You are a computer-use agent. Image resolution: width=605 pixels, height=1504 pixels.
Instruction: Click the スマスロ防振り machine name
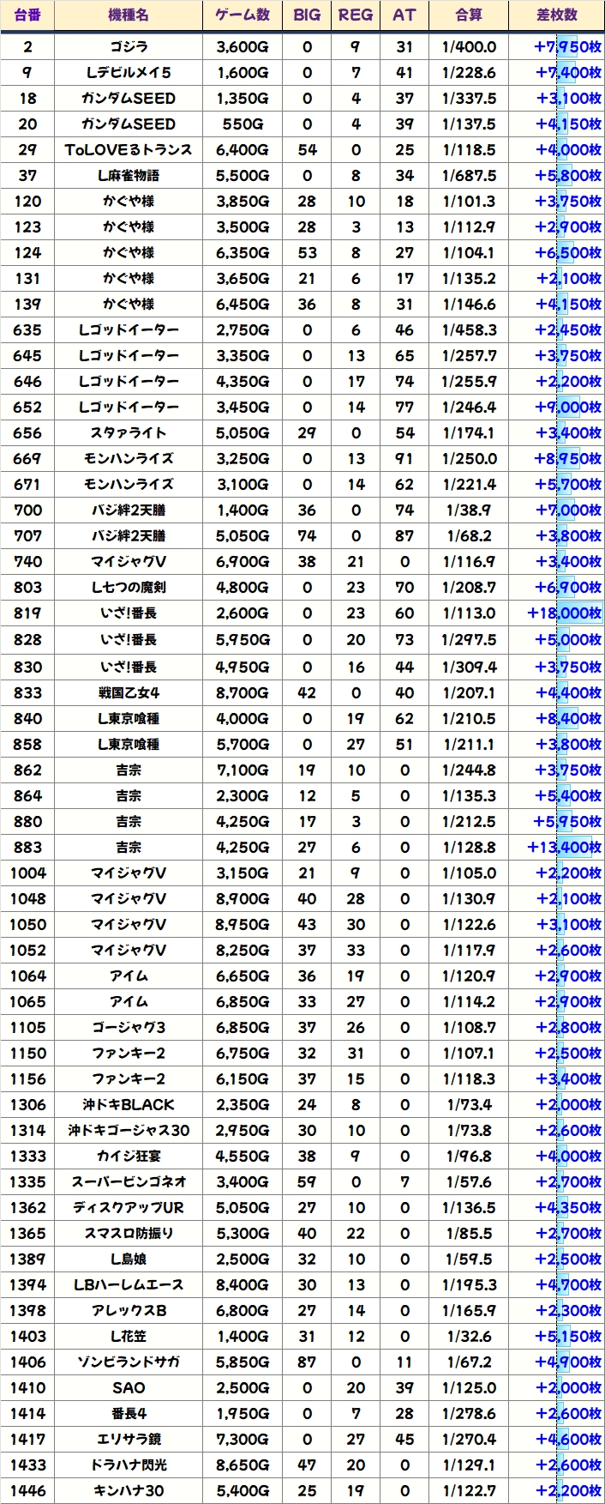point(129,1234)
